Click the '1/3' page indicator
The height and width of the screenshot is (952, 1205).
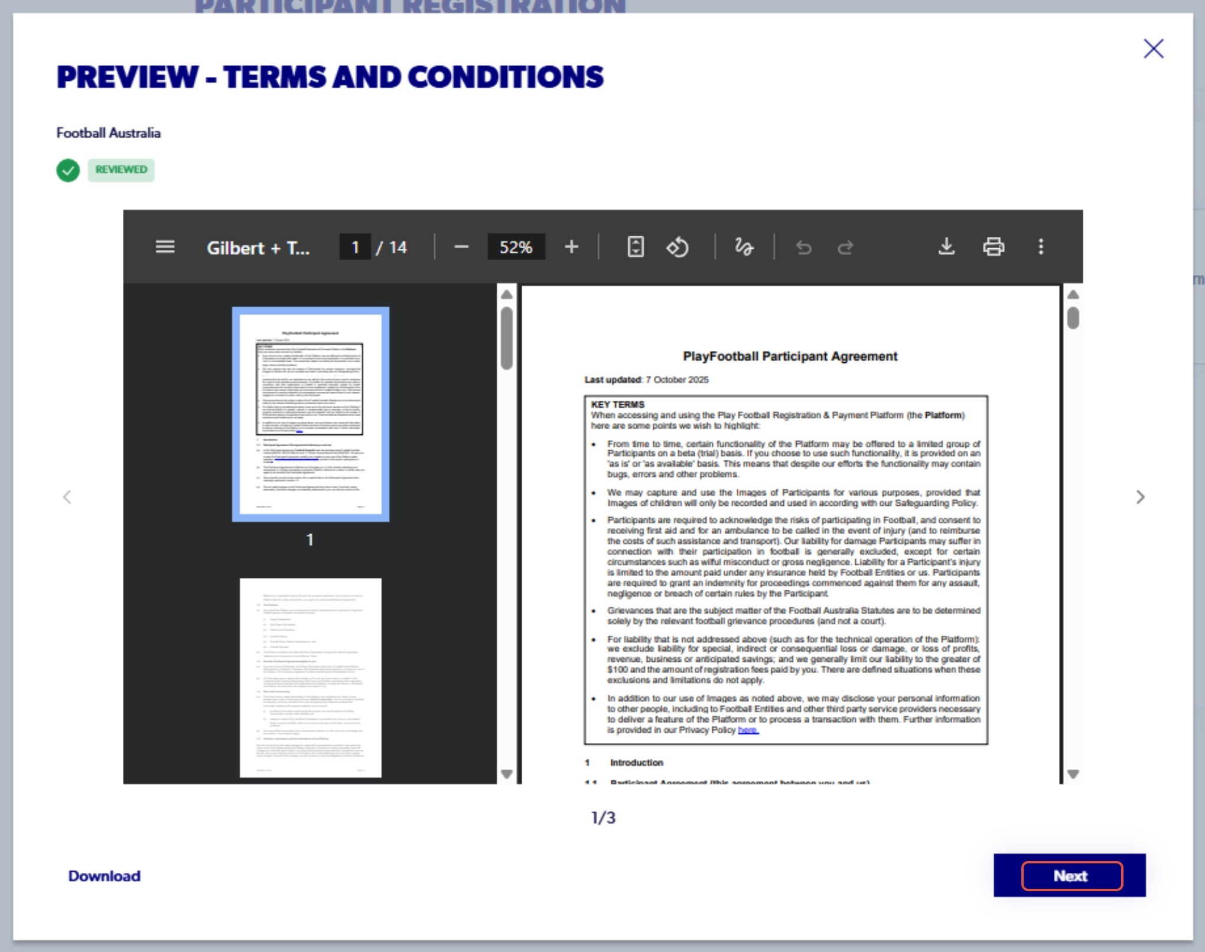[x=603, y=818]
